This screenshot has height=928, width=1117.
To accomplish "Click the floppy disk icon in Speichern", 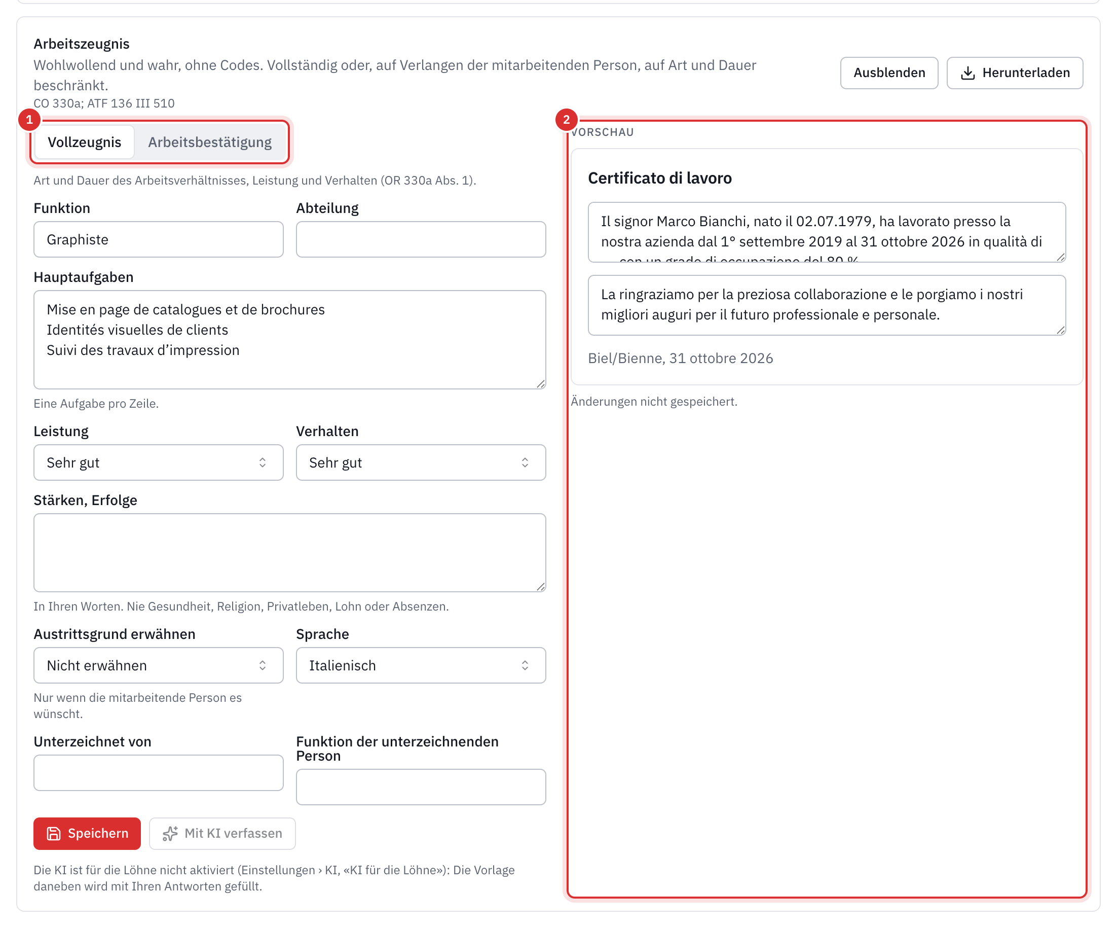I will [x=54, y=833].
